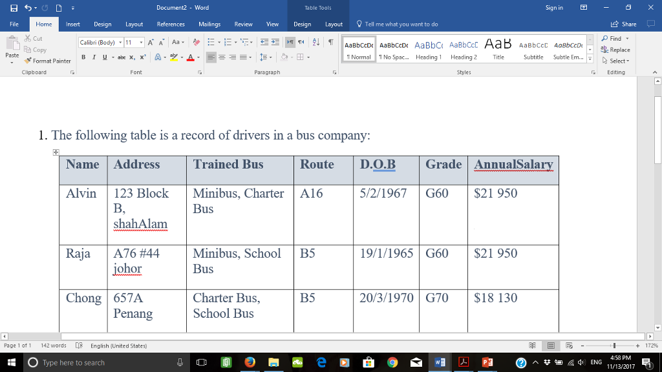Screen dimensions: 662x372
Task: Toggle Italic formatting
Action: [x=94, y=57]
